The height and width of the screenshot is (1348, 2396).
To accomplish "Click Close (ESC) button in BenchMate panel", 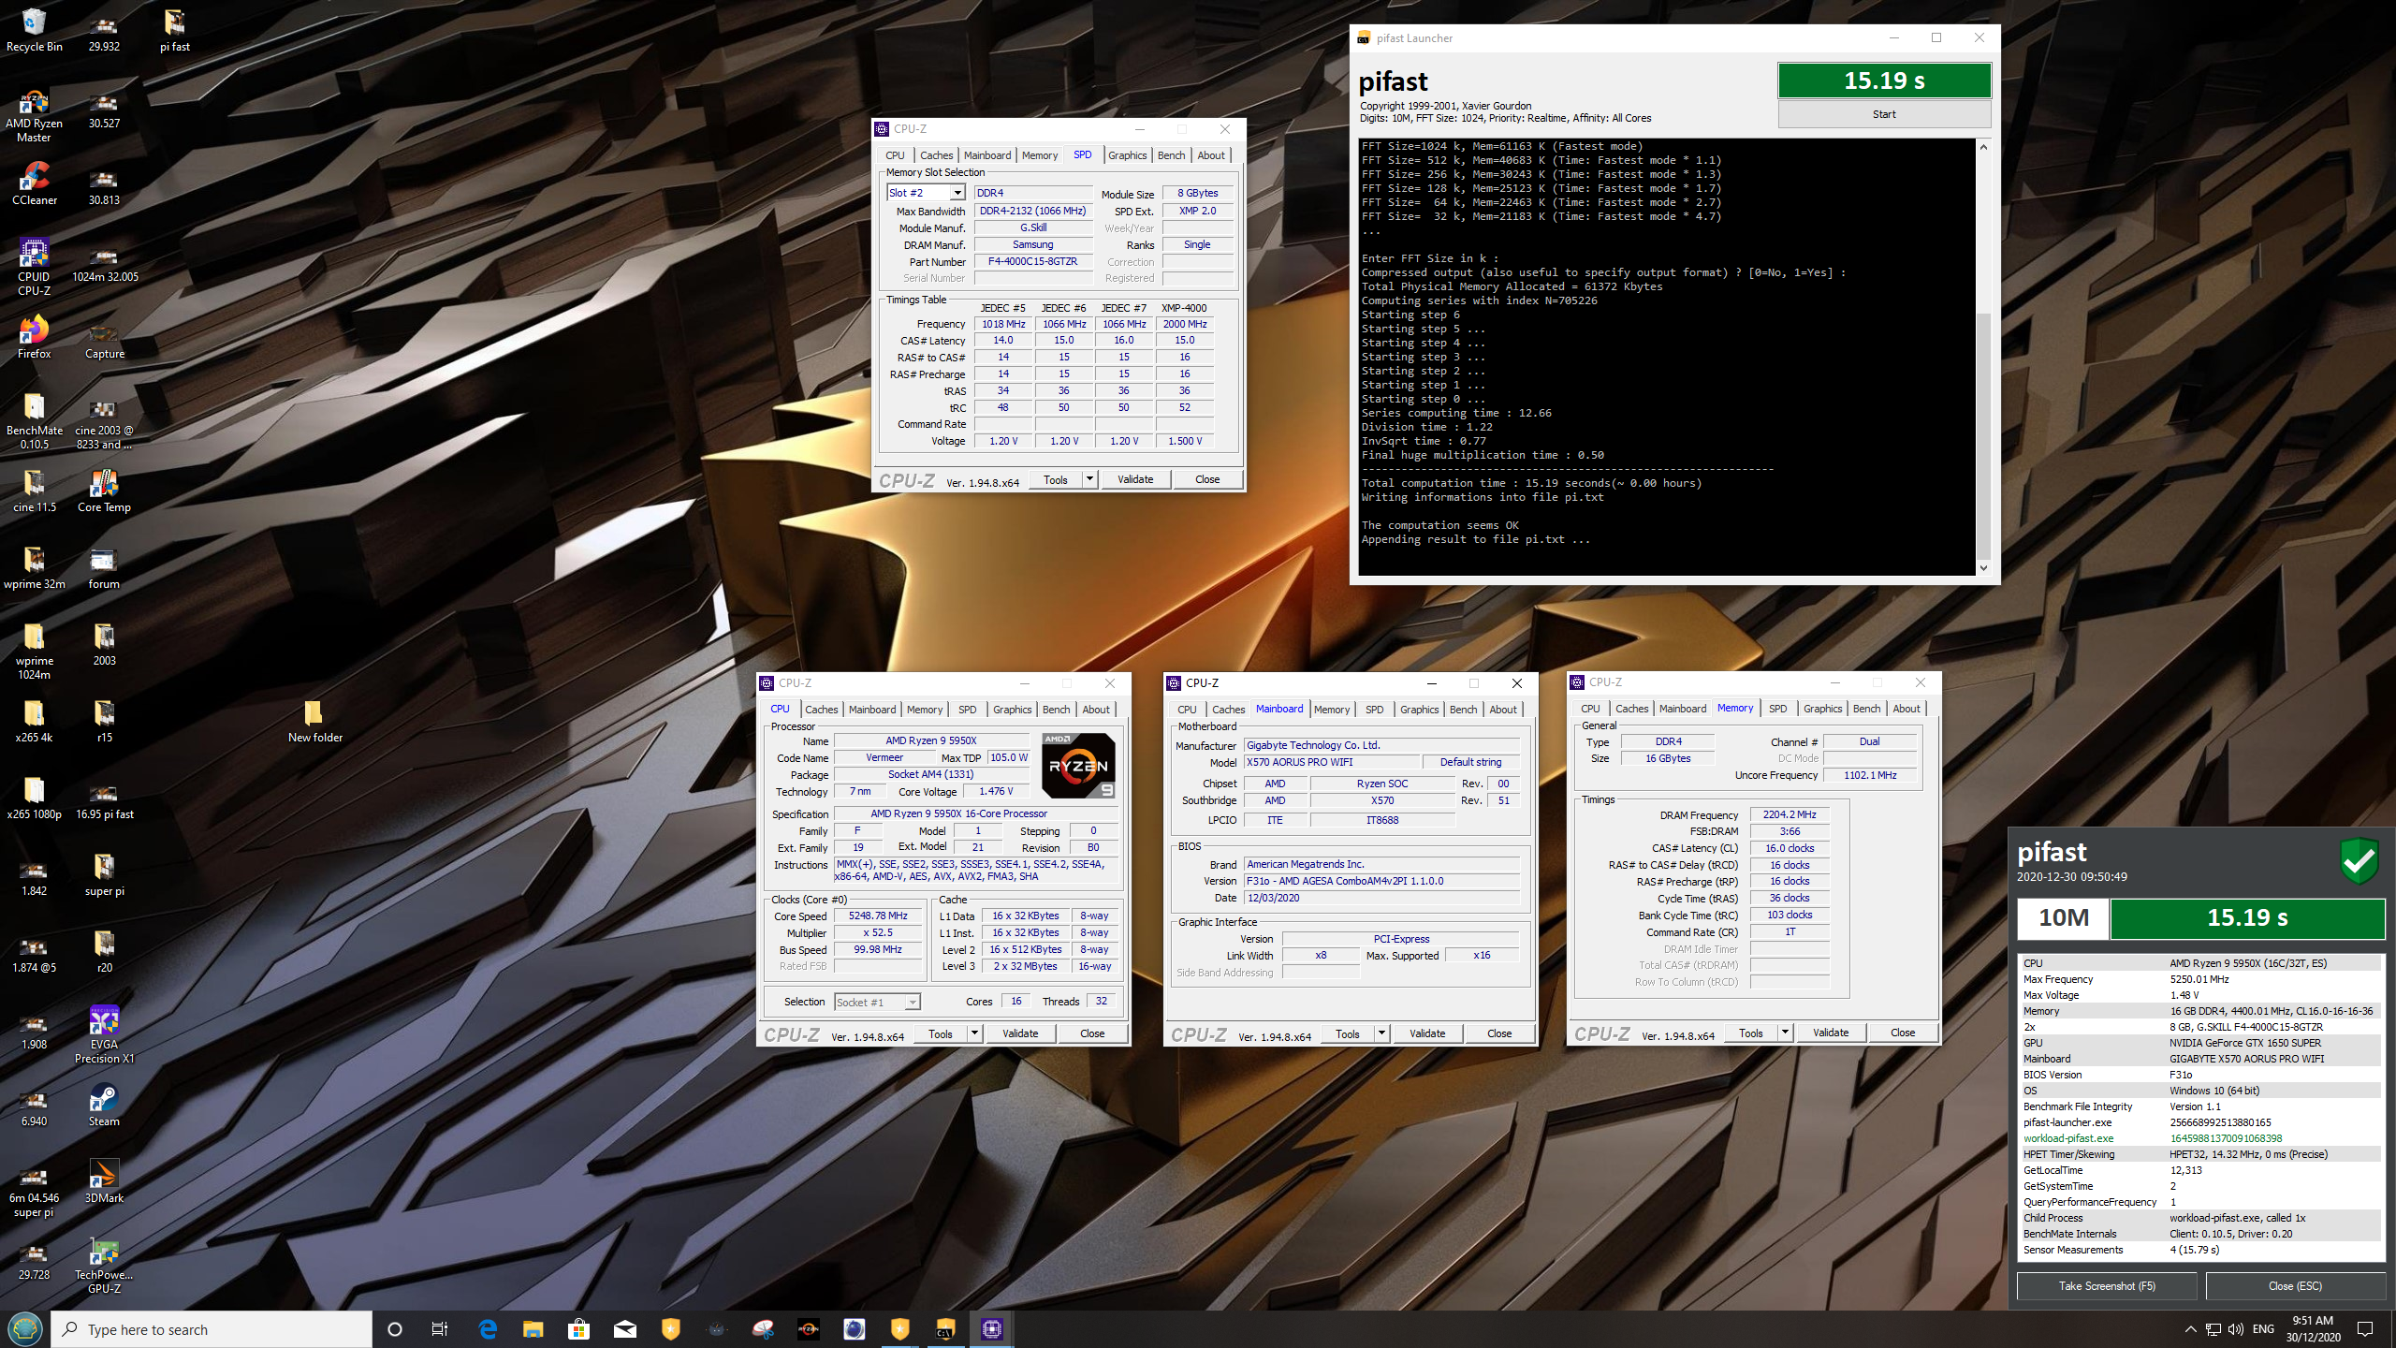I will [x=2295, y=1286].
